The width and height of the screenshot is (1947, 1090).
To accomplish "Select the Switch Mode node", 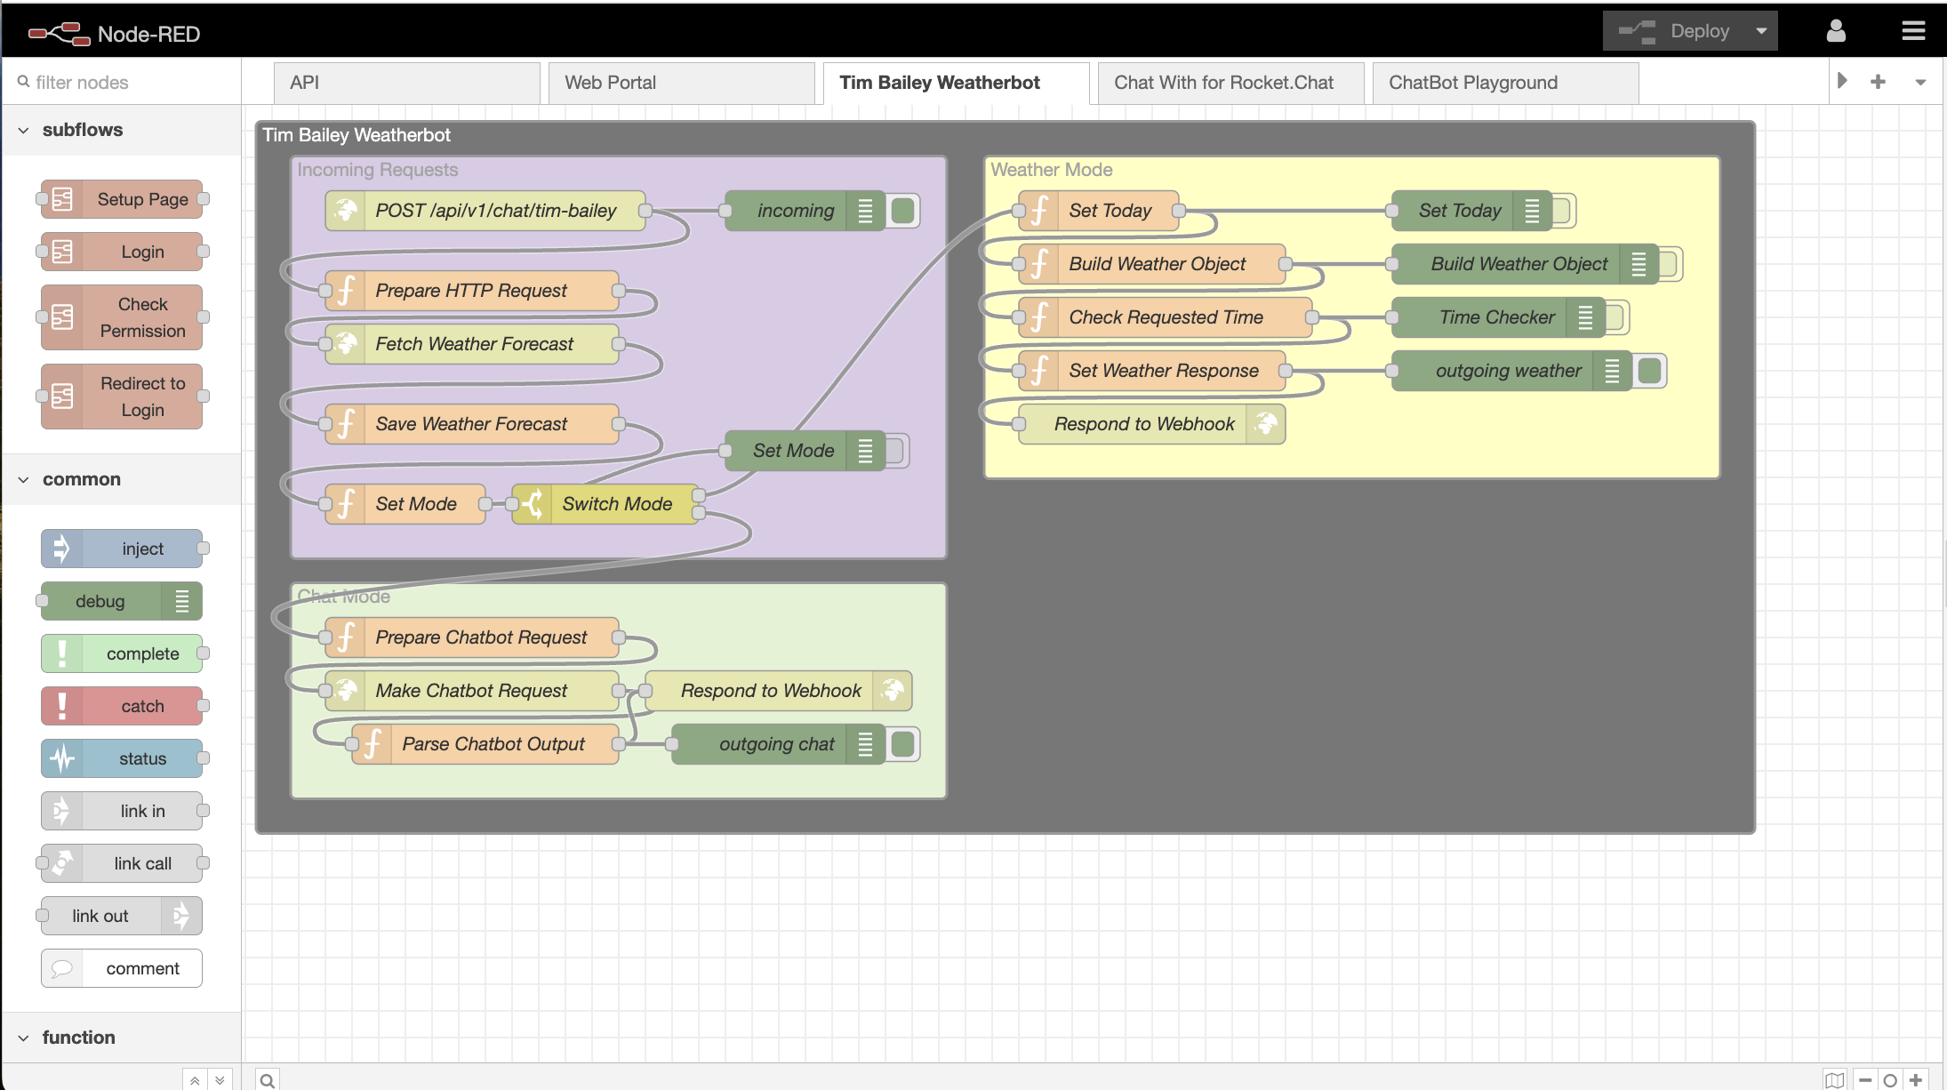I will point(605,504).
